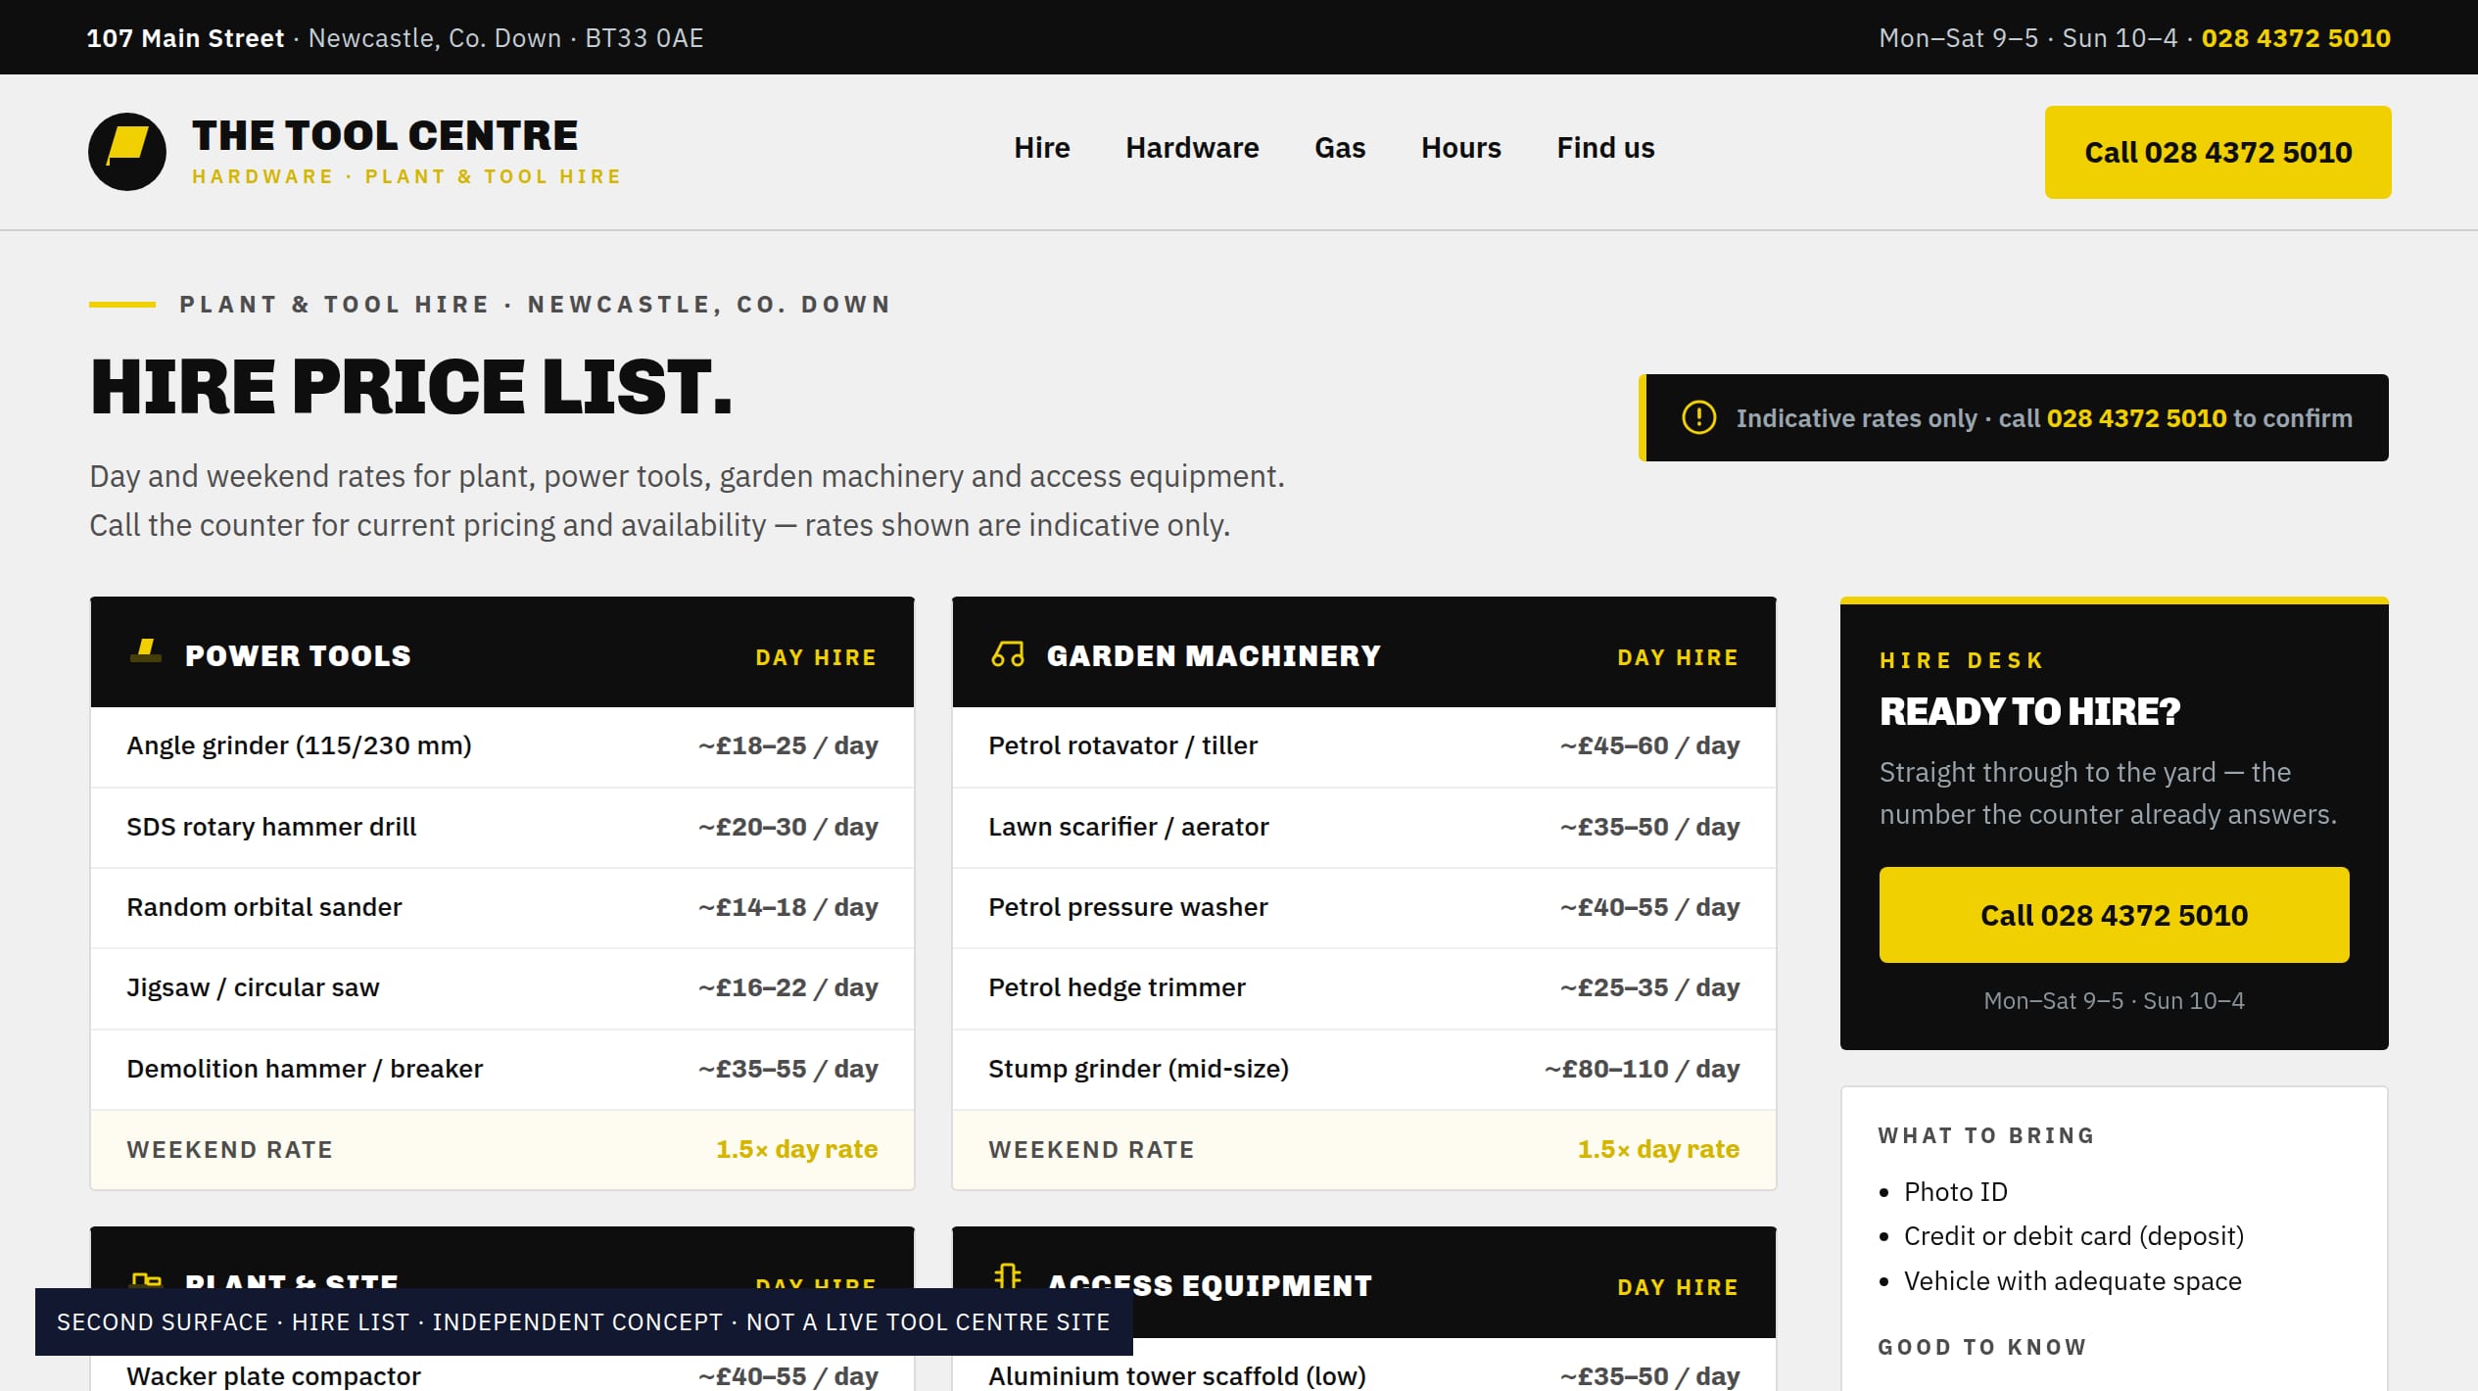Click Power Tools weekend rate 1.5× value
This screenshot has height=1391, width=2478.
click(796, 1149)
